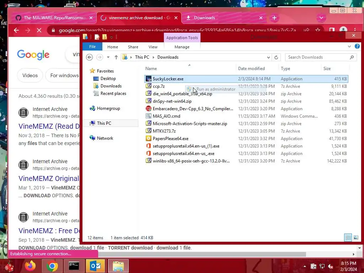Open the Chrome taskbar icon

(x=52, y=266)
